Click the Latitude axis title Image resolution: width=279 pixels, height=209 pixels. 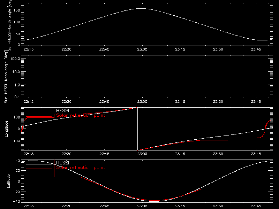8,181
